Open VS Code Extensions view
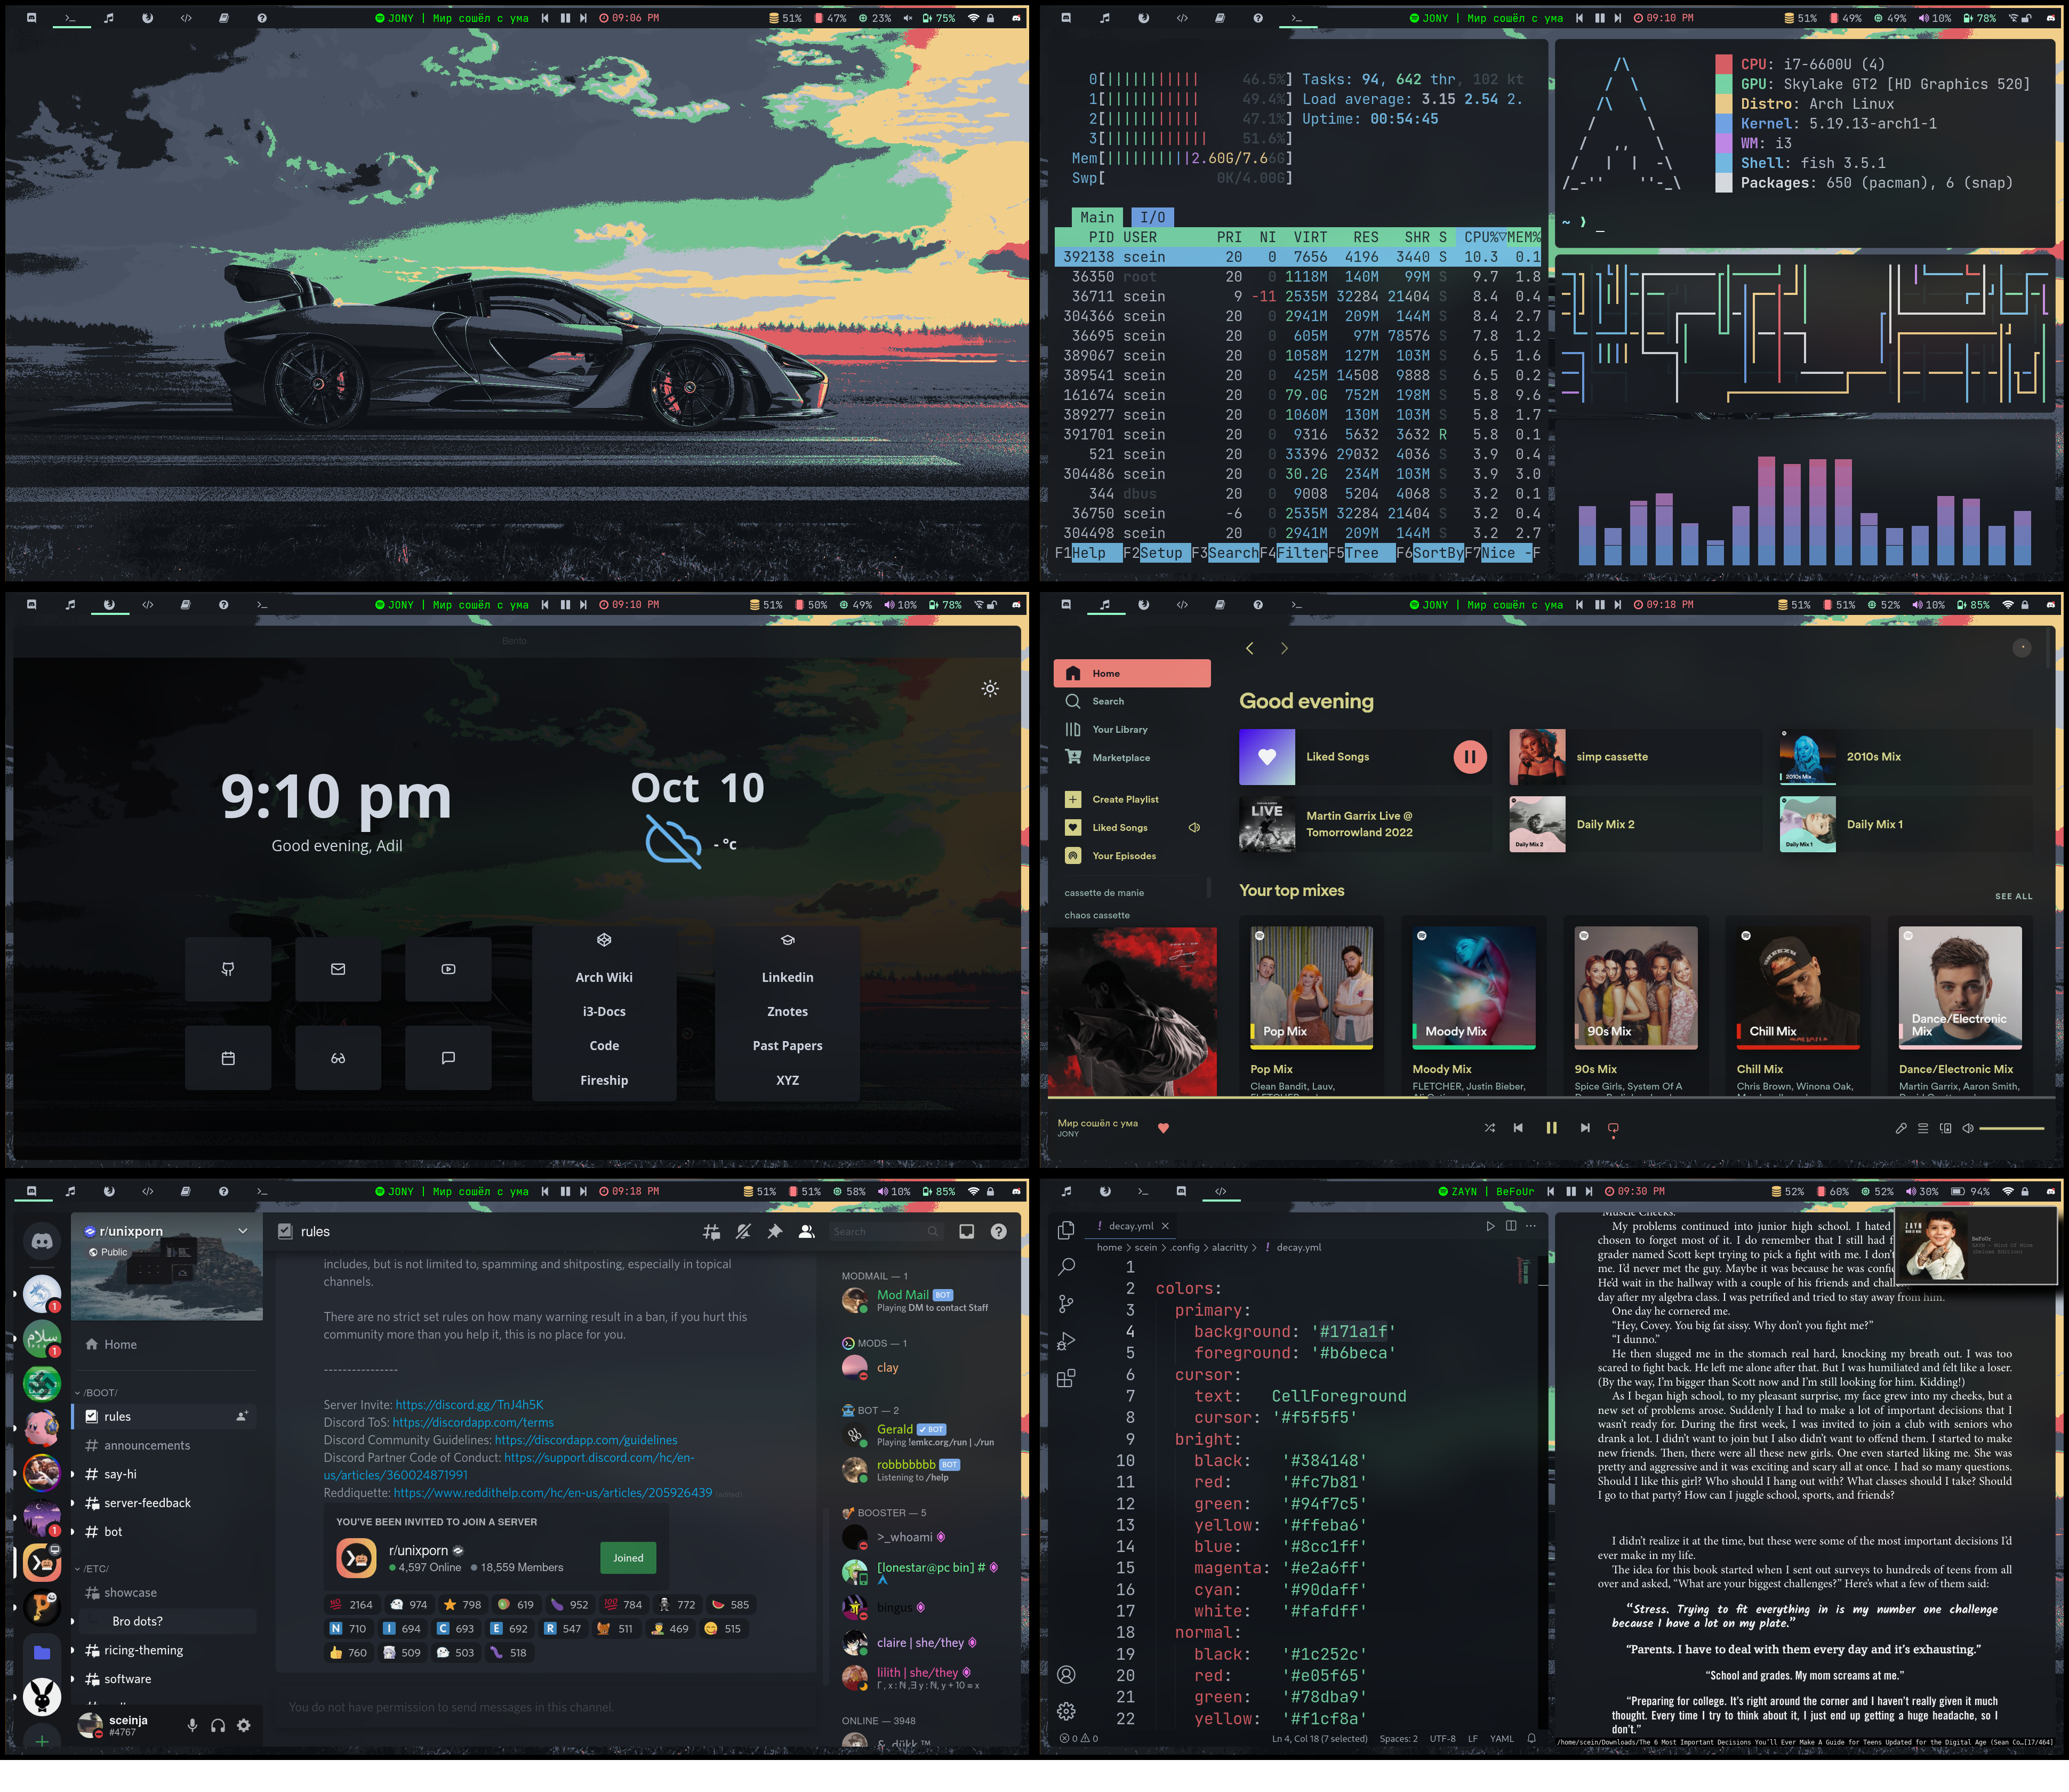This screenshot has width=2069, height=1792. click(1066, 1379)
